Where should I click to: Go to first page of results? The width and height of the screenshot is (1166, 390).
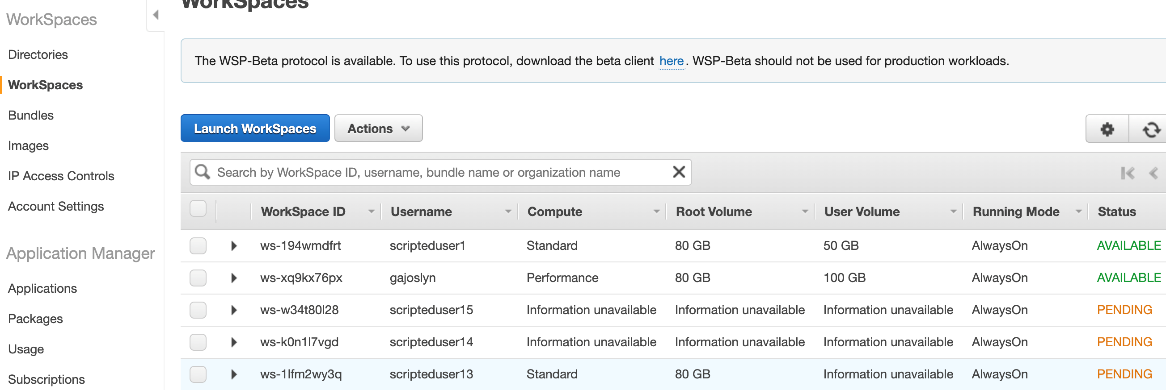pyautogui.click(x=1127, y=173)
